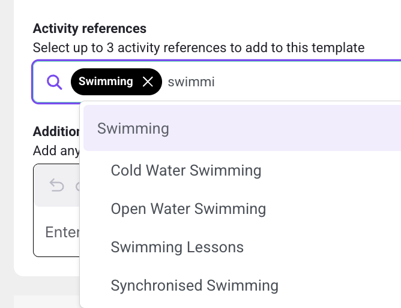Select the black Swimming tag chip
The width and height of the screenshot is (401, 308).
click(x=116, y=82)
